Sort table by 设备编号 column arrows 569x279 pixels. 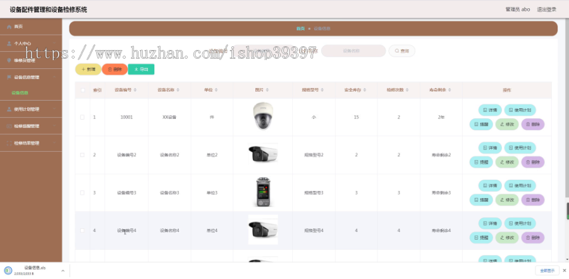135,90
